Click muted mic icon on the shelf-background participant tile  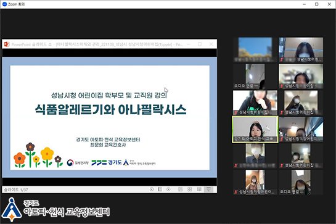[282, 86]
